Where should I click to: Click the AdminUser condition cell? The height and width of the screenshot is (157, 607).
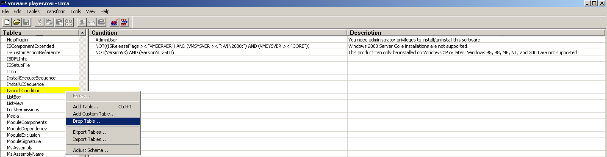tap(218, 40)
